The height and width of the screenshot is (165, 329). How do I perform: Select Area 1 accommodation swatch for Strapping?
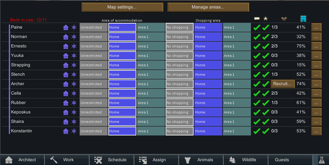coord(151,65)
